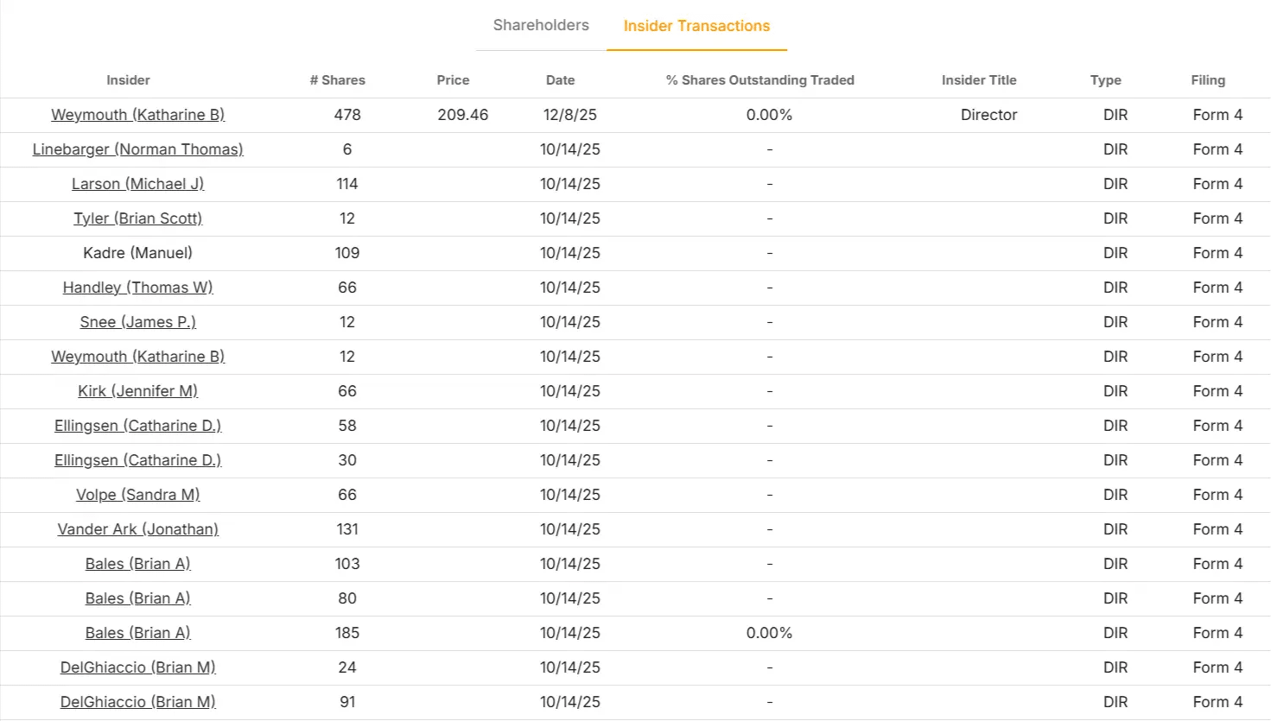Open Larson (Michael J) insider link
1271x721 pixels.
(137, 184)
